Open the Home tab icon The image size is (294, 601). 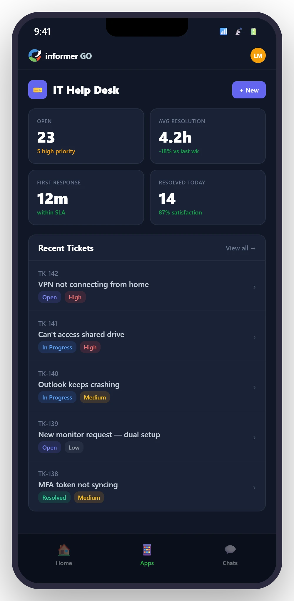[64, 549]
